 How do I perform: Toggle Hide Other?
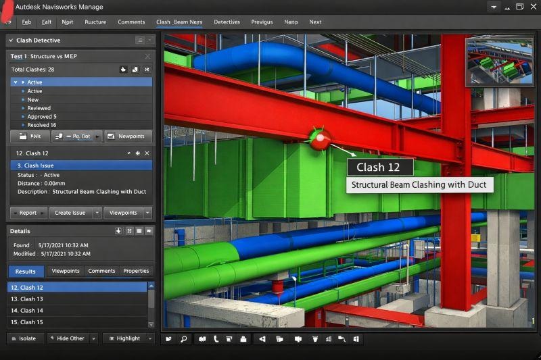[x=68, y=338]
